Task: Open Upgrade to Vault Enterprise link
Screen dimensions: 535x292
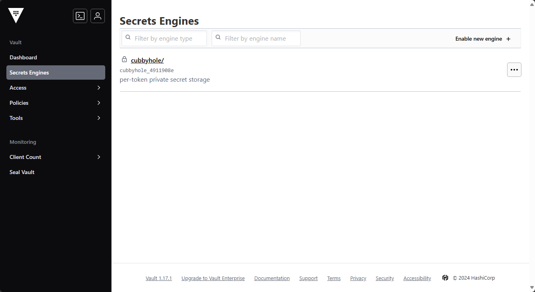Action: point(213,278)
